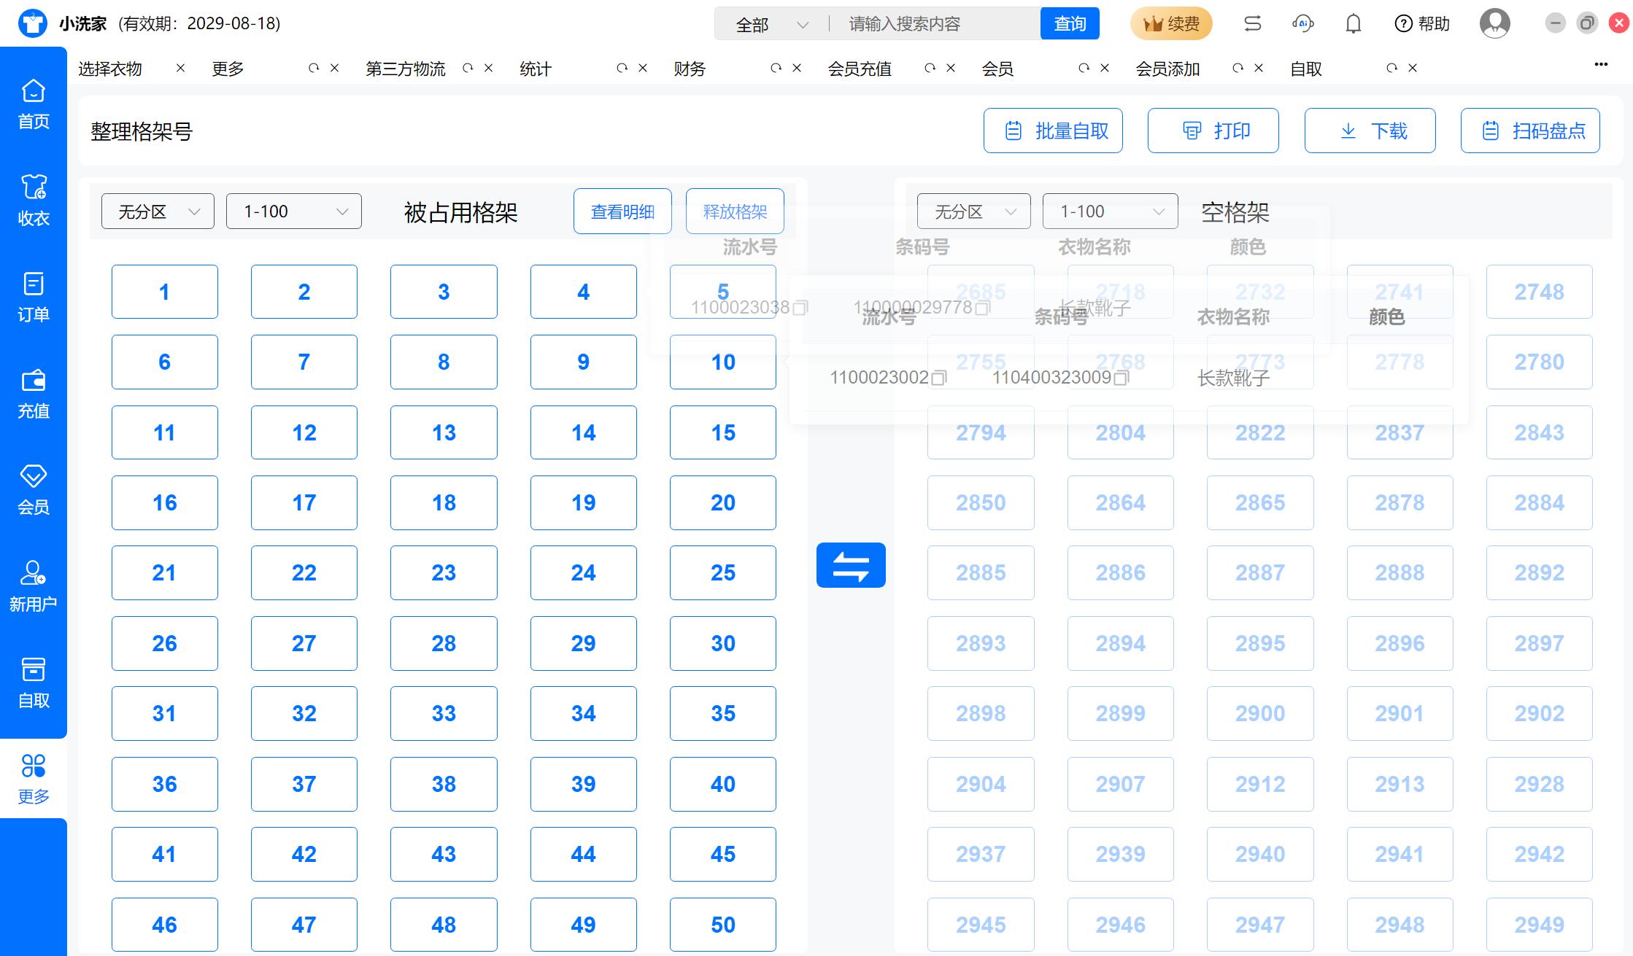Select empty shelf number 2892
The width and height of the screenshot is (1633, 956).
[x=1539, y=572]
